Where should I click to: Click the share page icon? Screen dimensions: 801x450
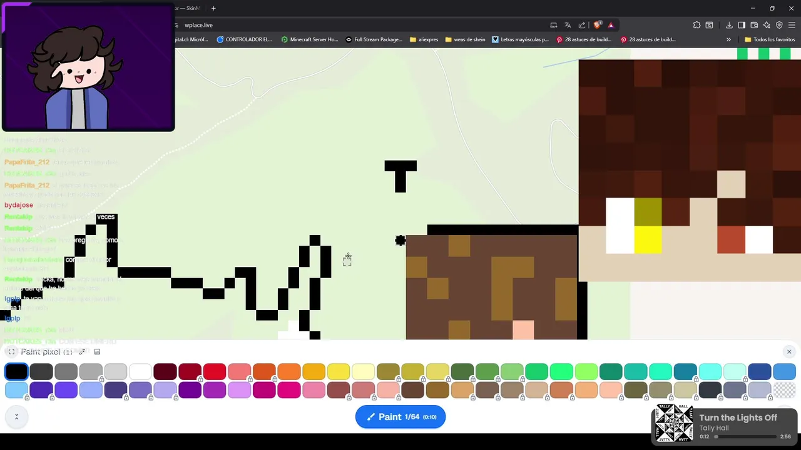582,25
